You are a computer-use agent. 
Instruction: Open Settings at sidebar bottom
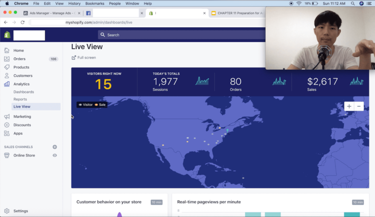(21, 211)
